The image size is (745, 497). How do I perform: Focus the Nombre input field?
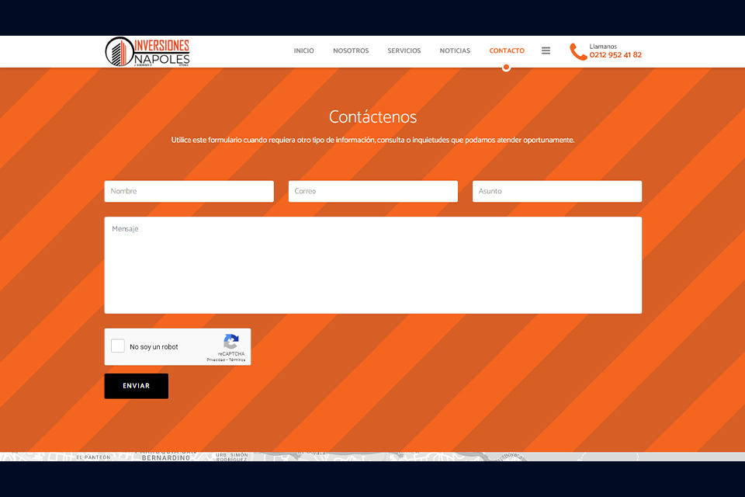point(189,191)
